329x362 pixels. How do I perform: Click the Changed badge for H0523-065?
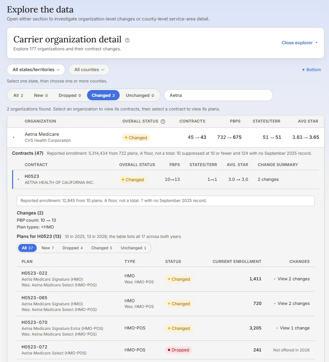click(x=179, y=304)
